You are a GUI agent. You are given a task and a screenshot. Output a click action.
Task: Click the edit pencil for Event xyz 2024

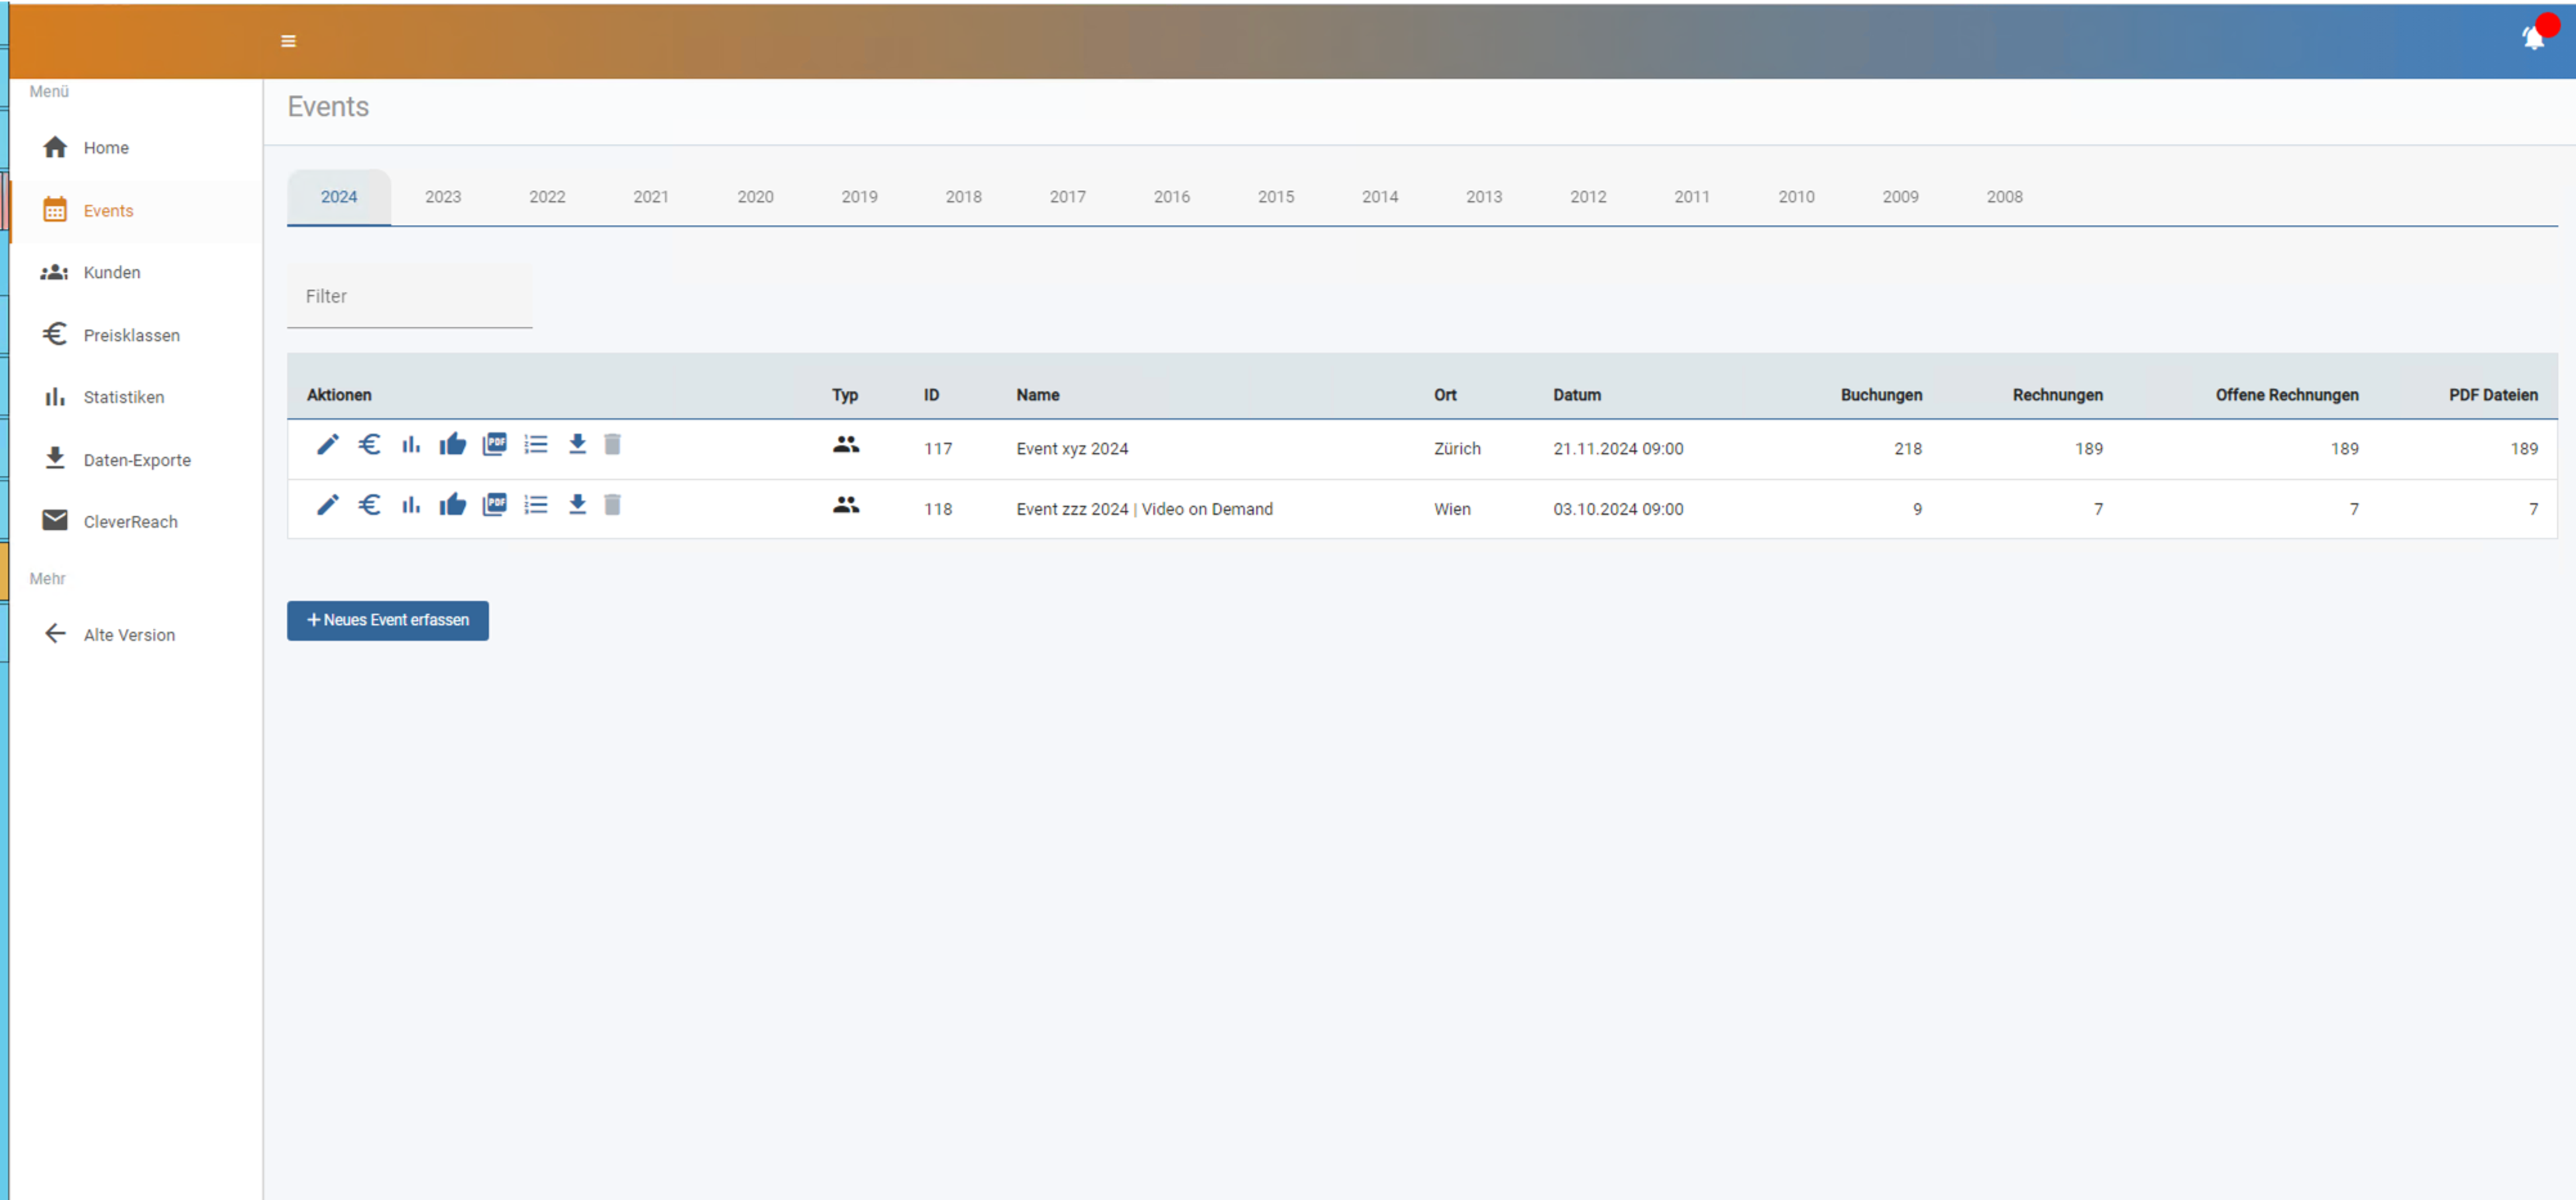click(327, 444)
